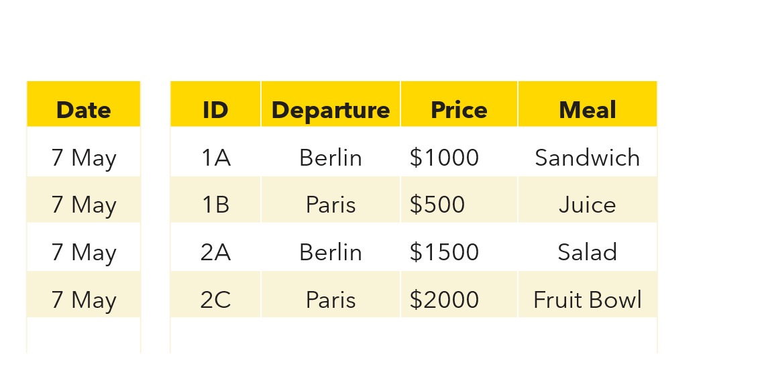Click the Departure column header

click(x=331, y=104)
